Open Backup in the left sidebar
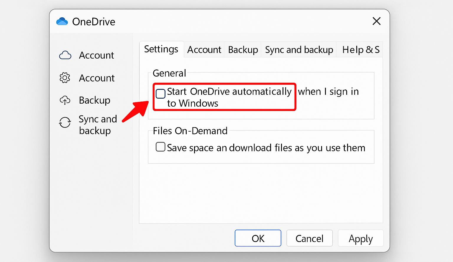Image resolution: width=453 pixels, height=262 pixels. [x=94, y=100]
